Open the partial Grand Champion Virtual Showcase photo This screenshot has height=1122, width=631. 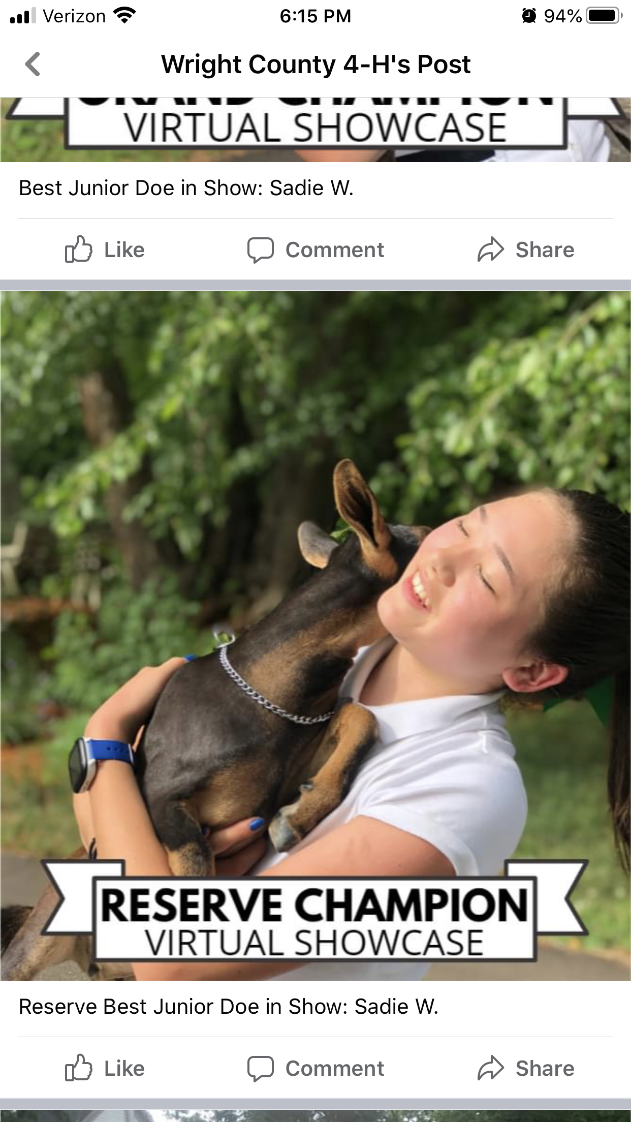click(315, 130)
